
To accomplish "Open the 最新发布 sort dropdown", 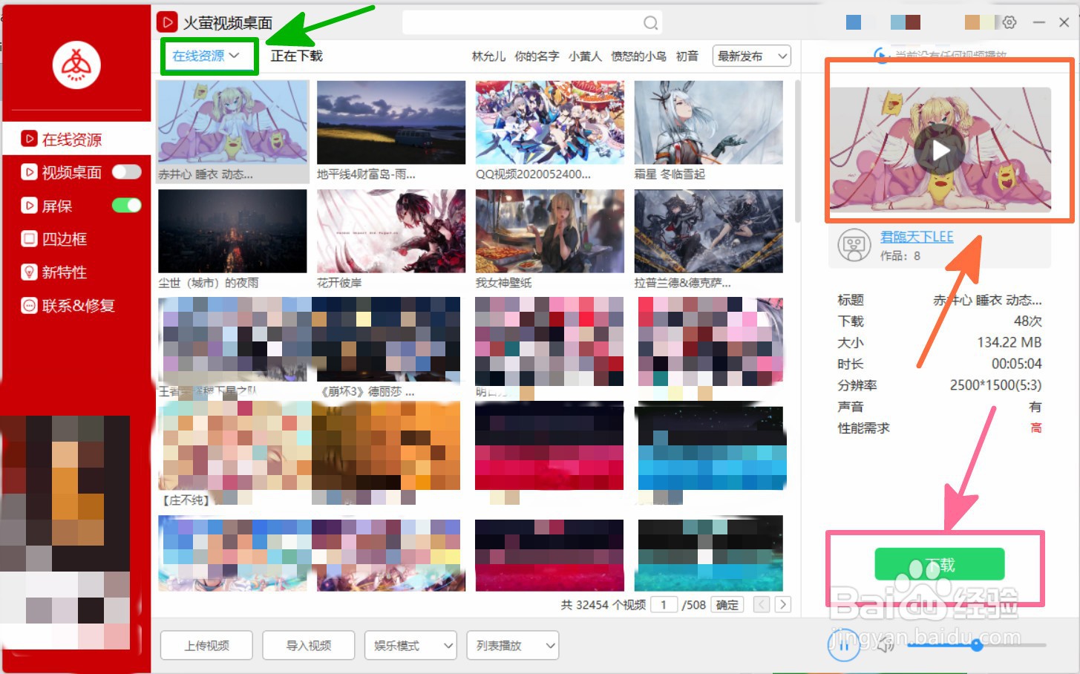I will point(751,56).
